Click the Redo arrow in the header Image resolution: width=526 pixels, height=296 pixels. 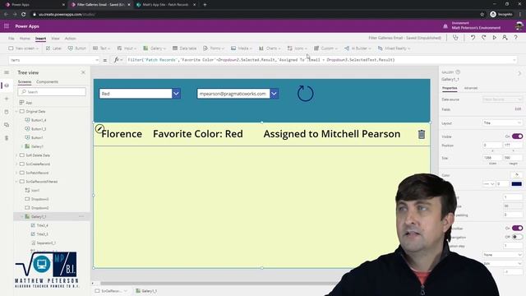483,38
